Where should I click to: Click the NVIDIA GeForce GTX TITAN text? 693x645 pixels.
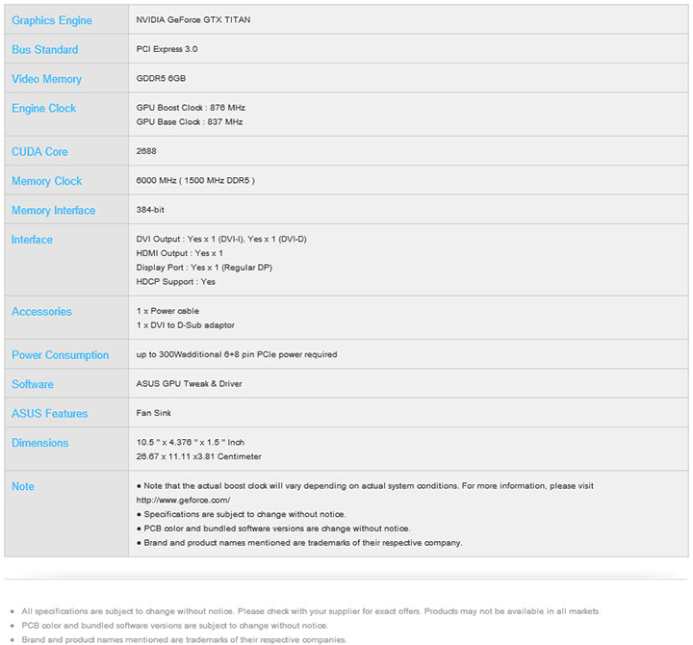coord(193,20)
